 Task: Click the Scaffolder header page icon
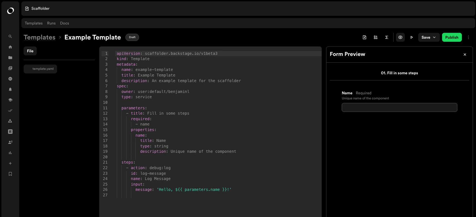pos(27,9)
